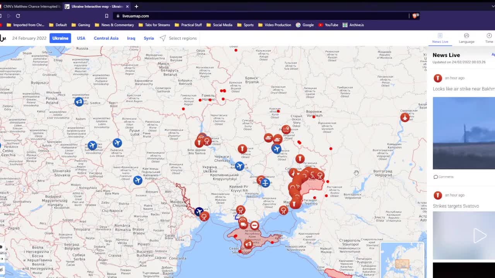The width and height of the screenshot is (495, 278).
Task: Open the Strikes targets Svatovo news headline
Action: click(456, 206)
